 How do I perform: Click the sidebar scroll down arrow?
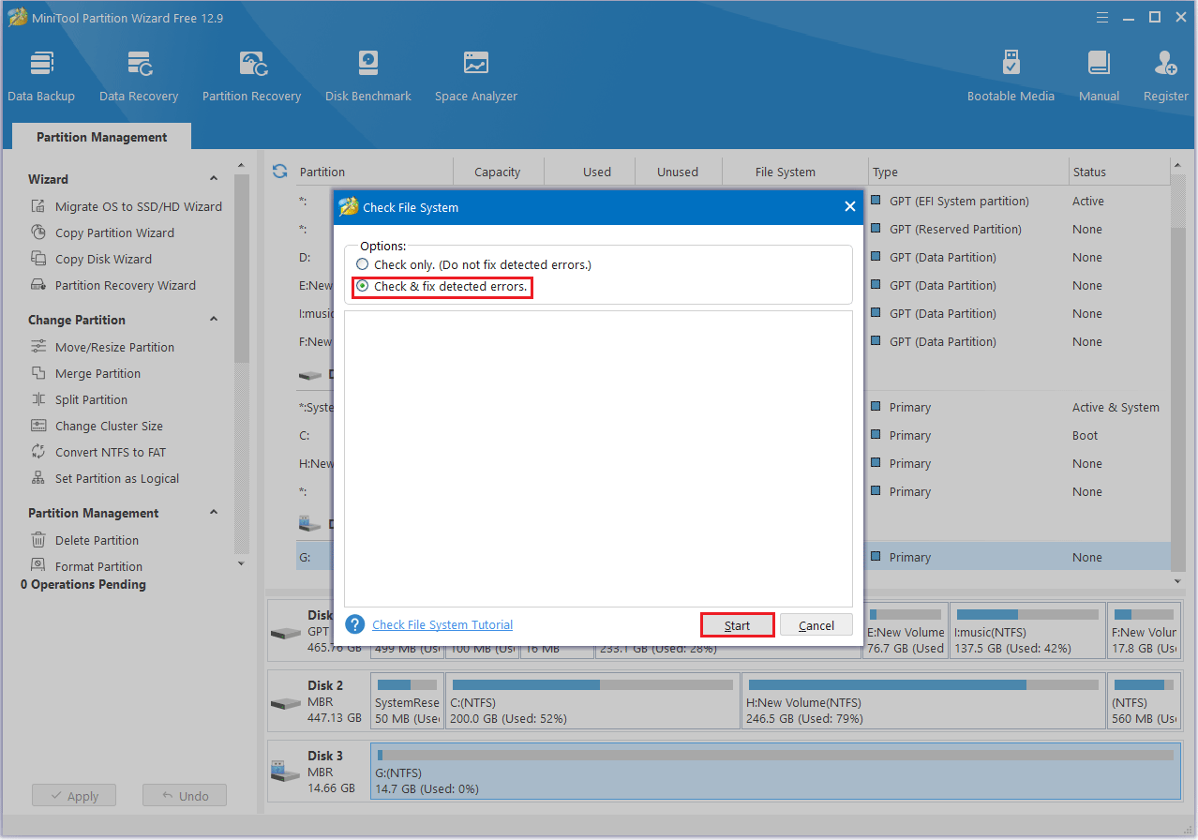pyautogui.click(x=241, y=563)
